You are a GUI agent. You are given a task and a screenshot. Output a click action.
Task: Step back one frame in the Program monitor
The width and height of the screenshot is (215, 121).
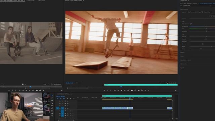tap(118, 90)
